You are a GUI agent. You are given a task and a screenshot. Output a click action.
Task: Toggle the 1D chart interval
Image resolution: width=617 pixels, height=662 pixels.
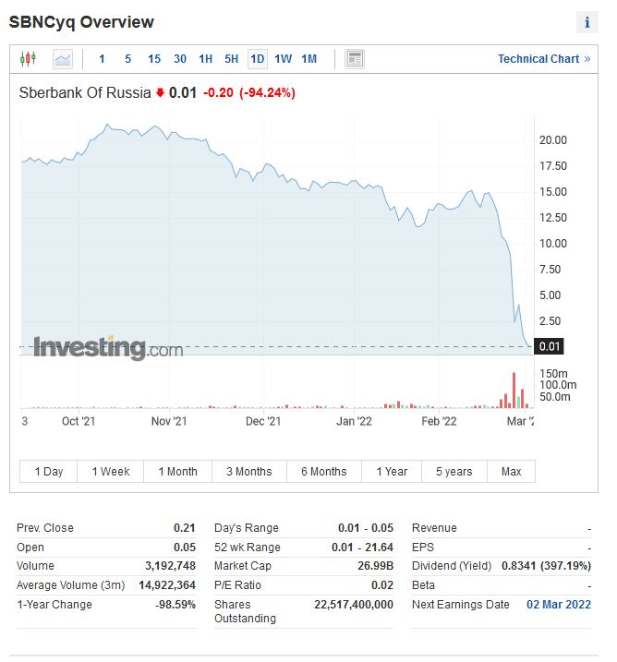tap(257, 59)
